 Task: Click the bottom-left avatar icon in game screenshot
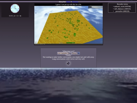(36, 42)
